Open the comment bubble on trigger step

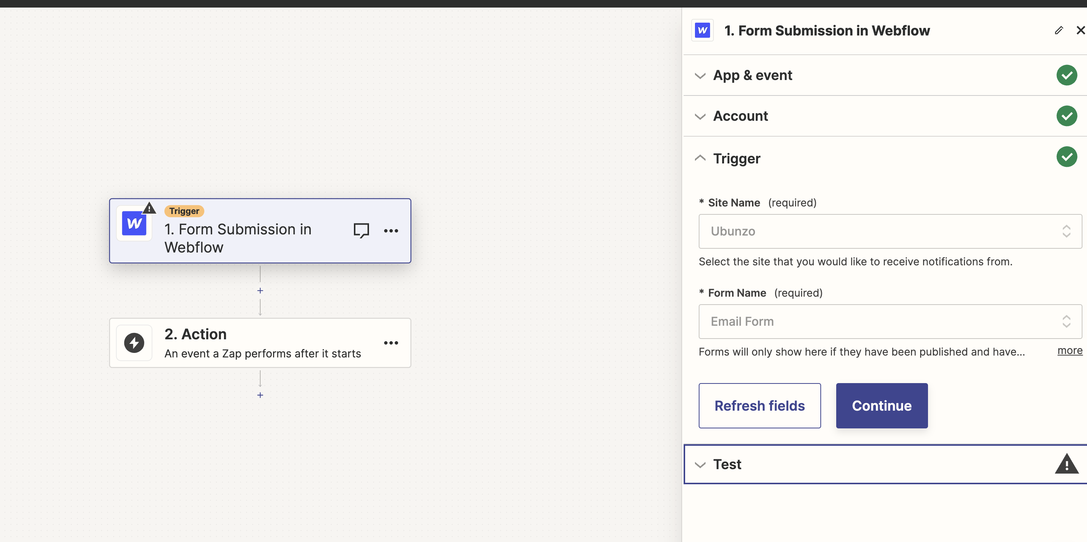(361, 231)
